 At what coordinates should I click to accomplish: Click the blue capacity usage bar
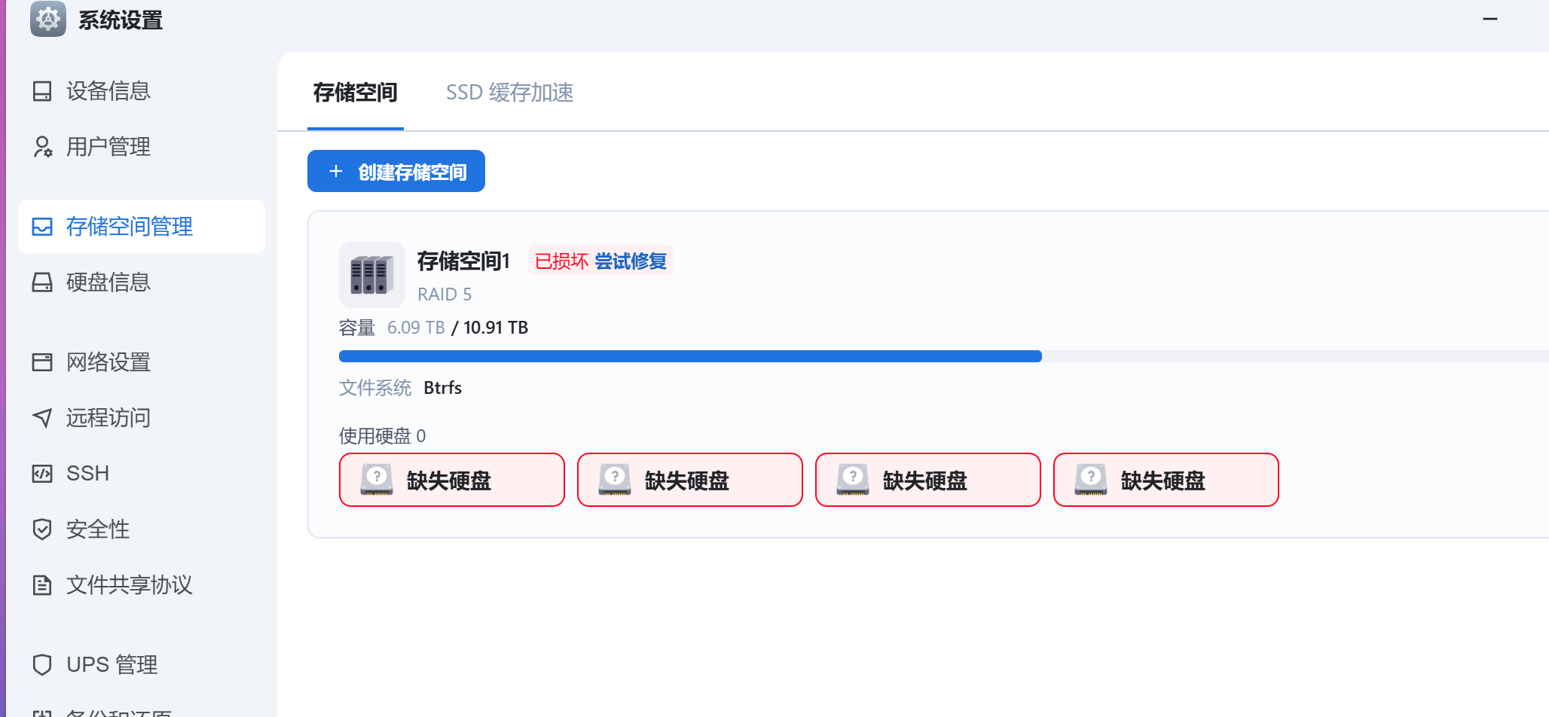pos(690,356)
